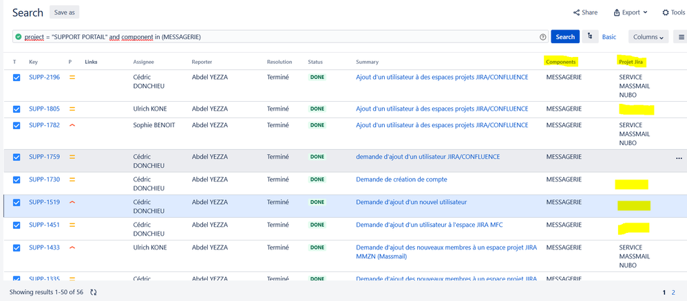Viewport: 687px width, 301px height.
Task: Click the green valid-query check icon
Action: pyautogui.click(x=19, y=37)
